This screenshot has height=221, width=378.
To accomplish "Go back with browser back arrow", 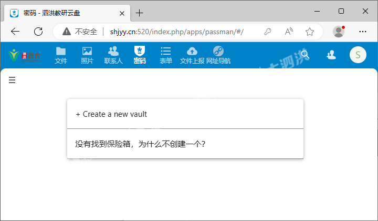I will pyautogui.click(x=15, y=32).
